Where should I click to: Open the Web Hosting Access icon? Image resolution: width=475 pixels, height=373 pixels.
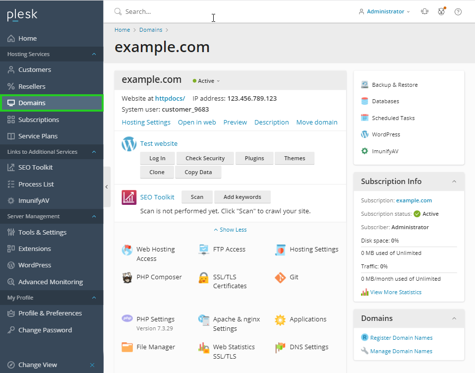[x=127, y=249]
